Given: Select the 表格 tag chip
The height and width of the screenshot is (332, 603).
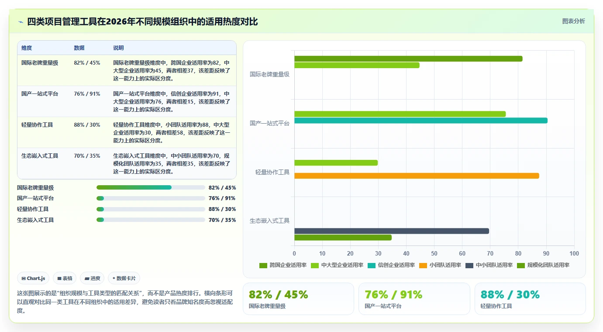Looking at the screenshot, I should tap(65, 278).
